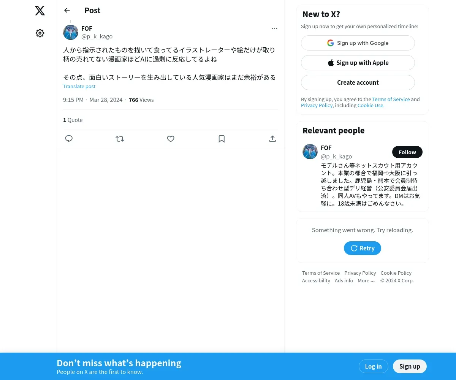The height and width of the screenshot is (380, 456).
Task: Open FOF profile avatar in post
Action: (71, 32)
